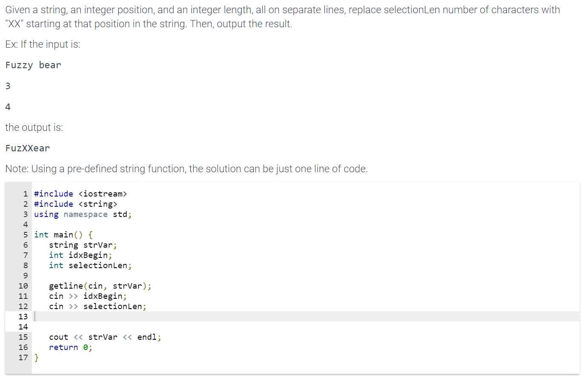Screen dimensions: 581x376
Task: Click 'cin >> idxBegin;' statement
Action: (x=88, y=296)
